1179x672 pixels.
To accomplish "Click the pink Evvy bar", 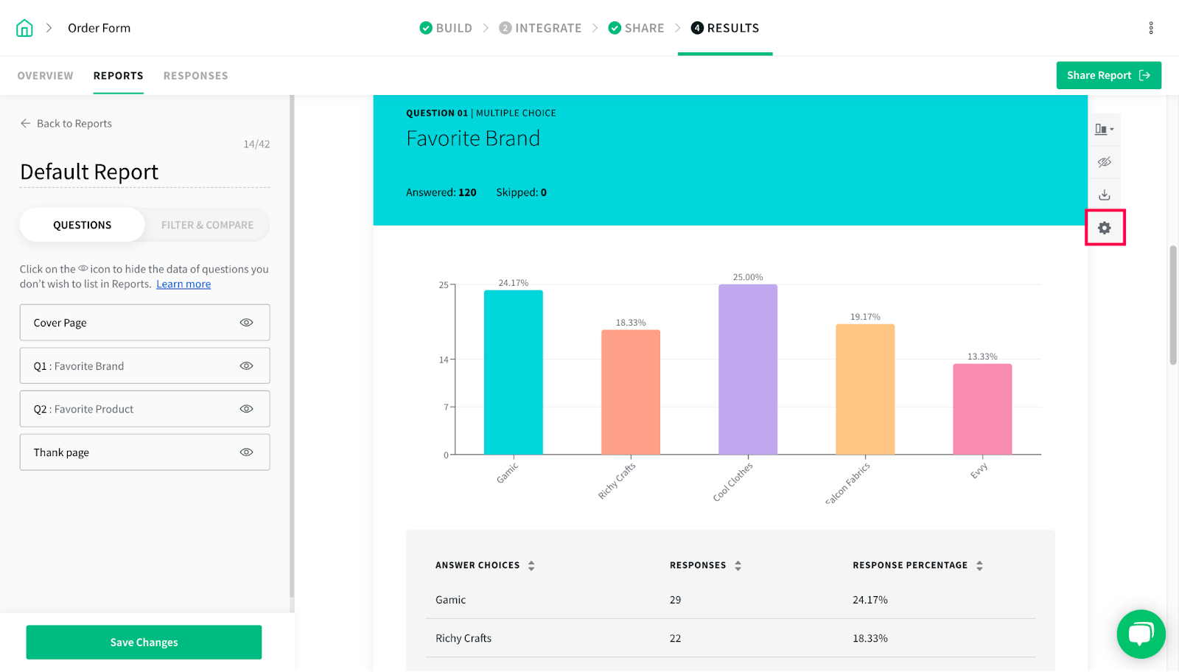I will pos(982,410).
